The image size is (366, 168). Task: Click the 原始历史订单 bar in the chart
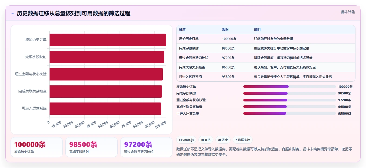pyautogui.click(x=108, y=40)
